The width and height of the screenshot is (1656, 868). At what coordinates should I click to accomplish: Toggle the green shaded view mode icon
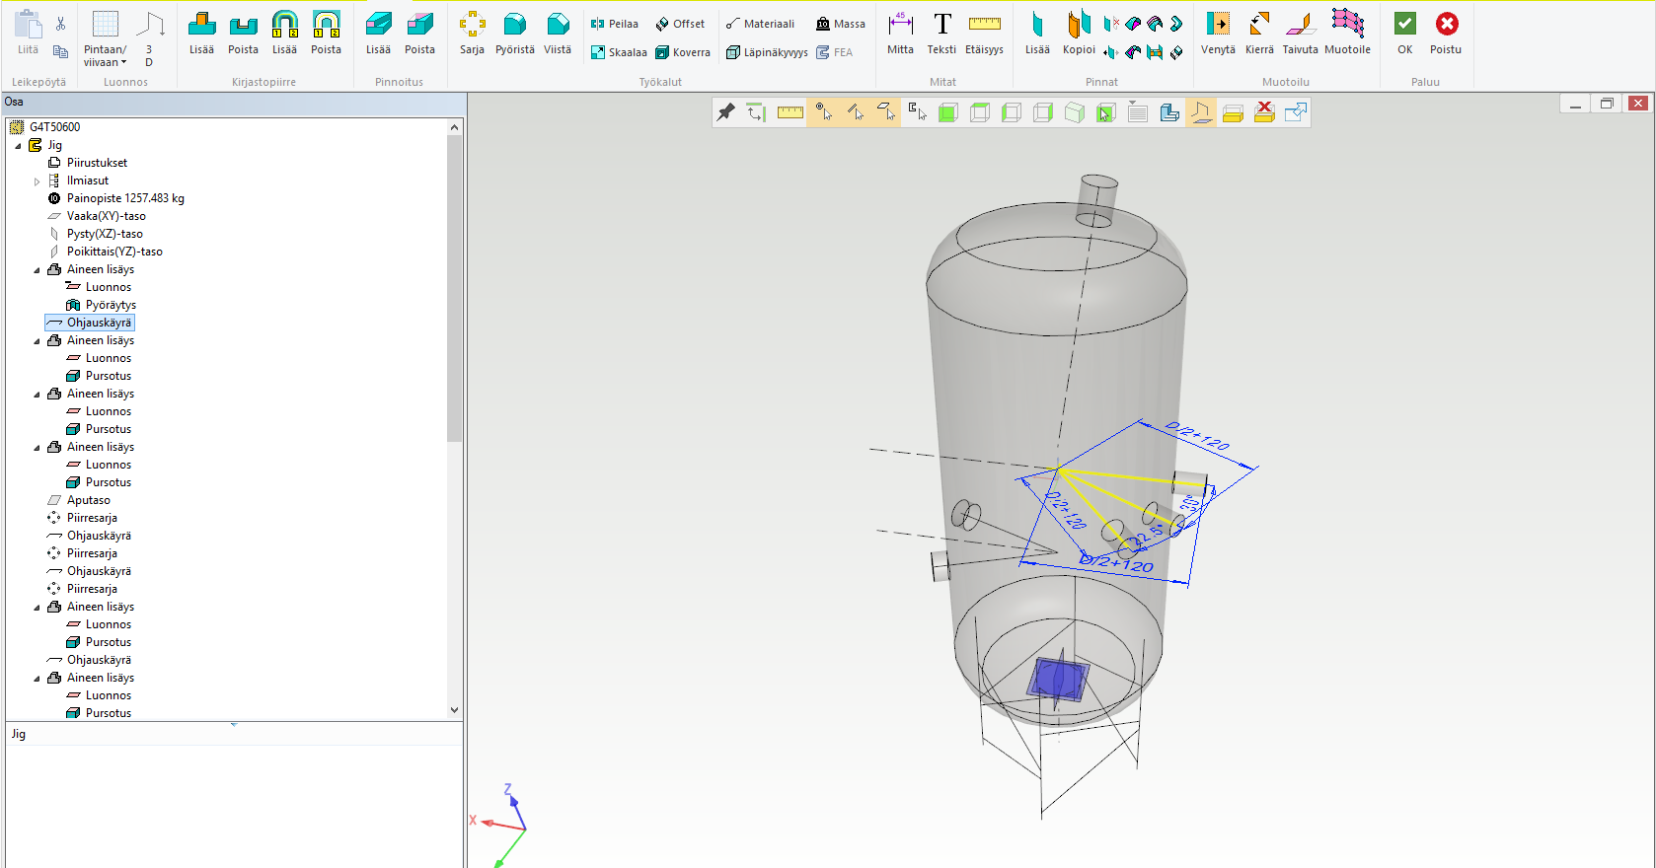(948, 112)
